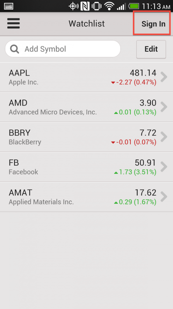Tap the Wi-Fi status icon
The image size is (173, 309).
[109, 6]
